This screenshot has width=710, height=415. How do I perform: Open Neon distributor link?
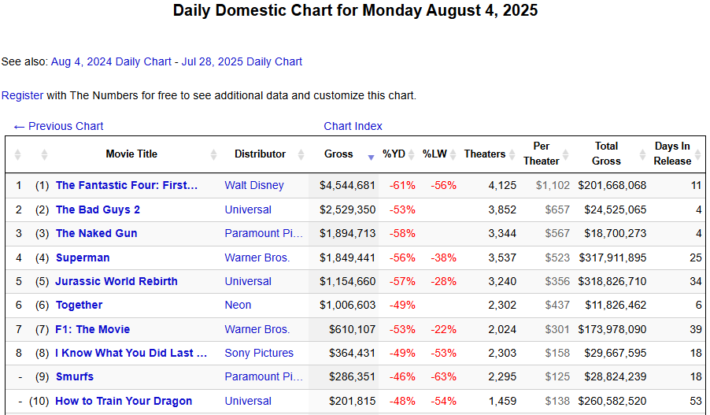238,305
